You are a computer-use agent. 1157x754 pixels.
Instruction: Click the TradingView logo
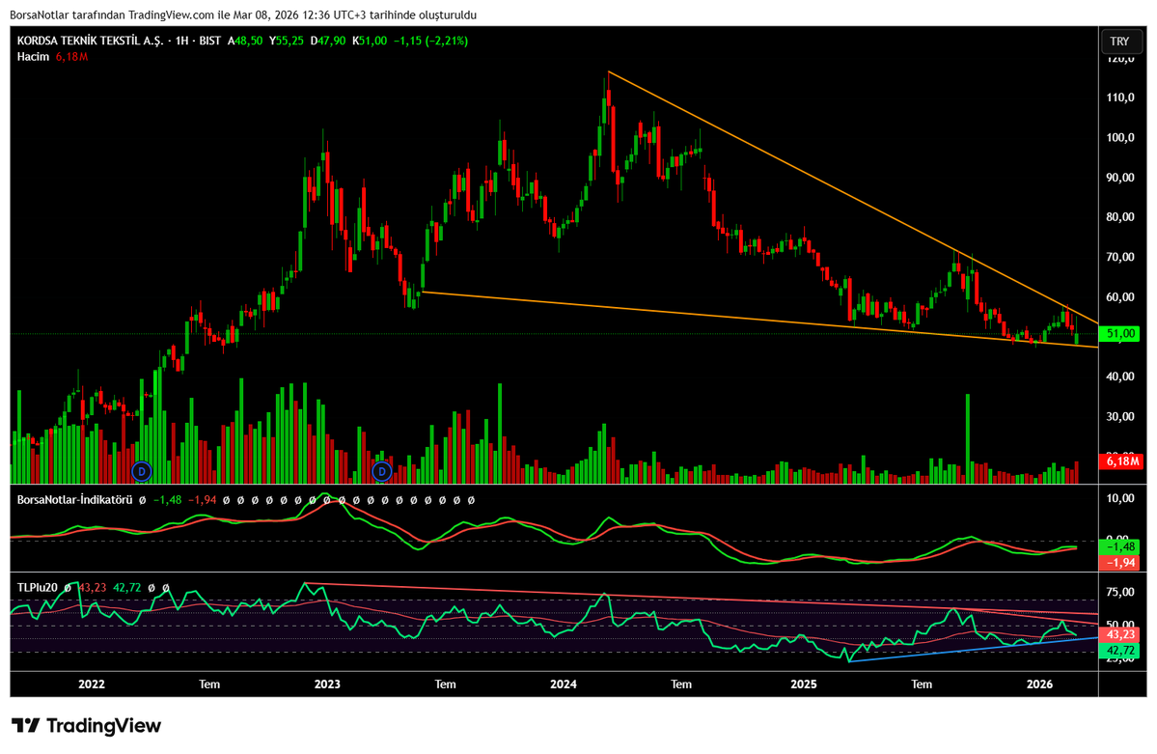click(x=86, y=725)
